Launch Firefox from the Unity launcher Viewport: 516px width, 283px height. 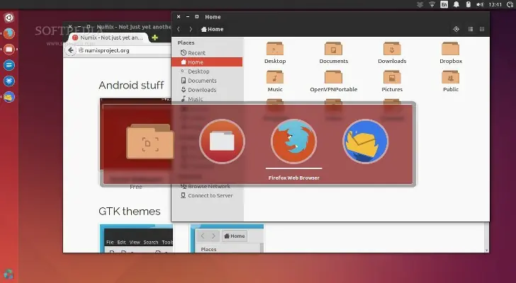9,33
